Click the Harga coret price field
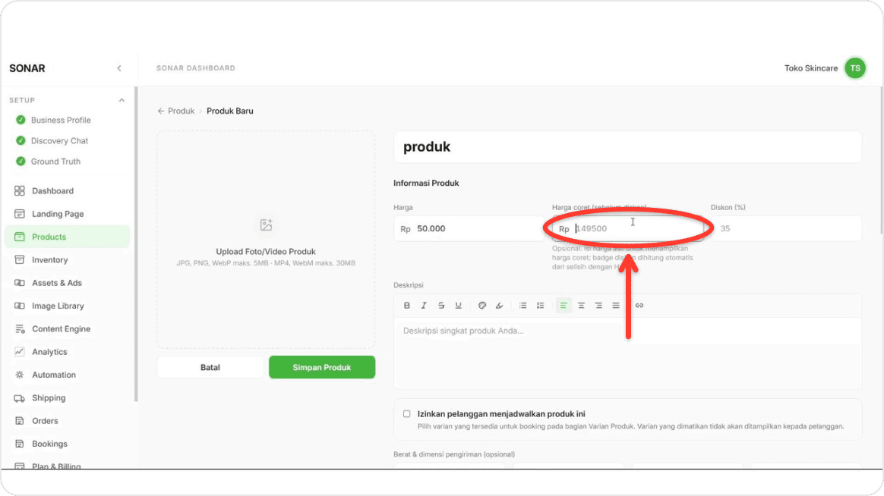Viewport: 884px width, 496px height. tap(627, 228)
